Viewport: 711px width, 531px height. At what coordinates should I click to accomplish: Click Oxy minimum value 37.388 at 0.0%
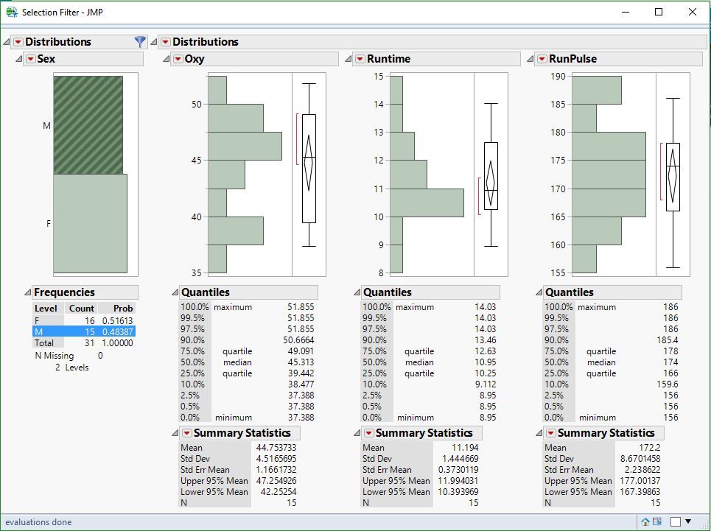pos(301,418)
